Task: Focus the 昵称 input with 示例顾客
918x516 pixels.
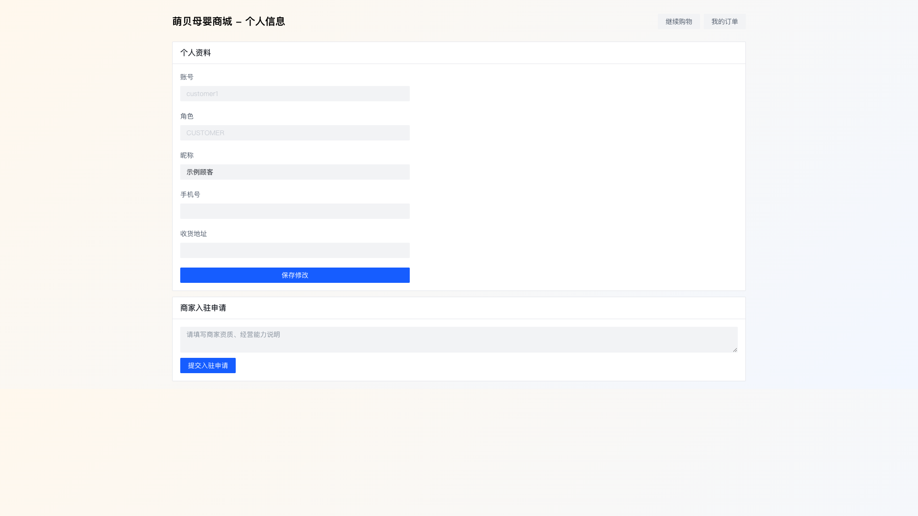Action: pos(295,172)
